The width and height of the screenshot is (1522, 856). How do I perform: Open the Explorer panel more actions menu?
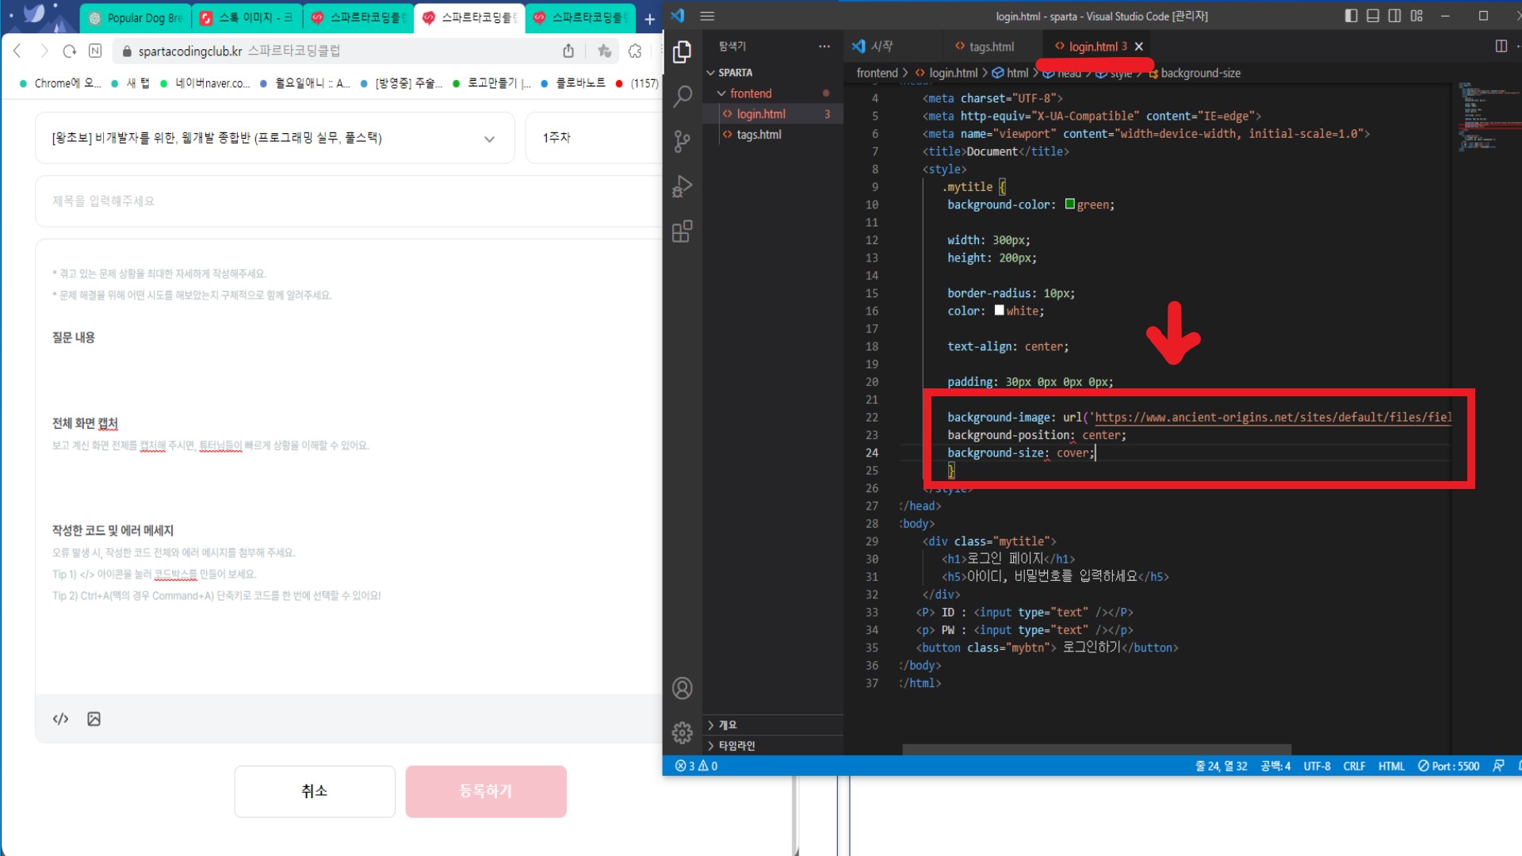tap(824, 47)
